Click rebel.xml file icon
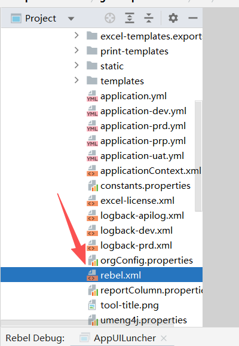 click(x=92, y=275)
